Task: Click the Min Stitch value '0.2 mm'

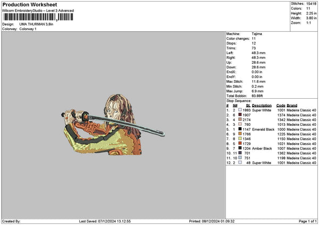Action: coord(257,86)
